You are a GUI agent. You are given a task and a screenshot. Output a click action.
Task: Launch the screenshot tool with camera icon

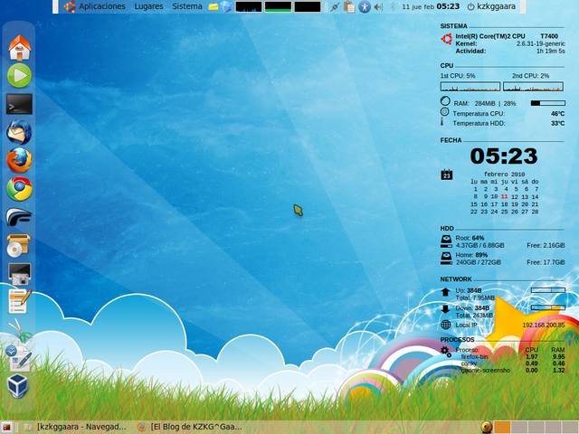click(x=20, y=274)
